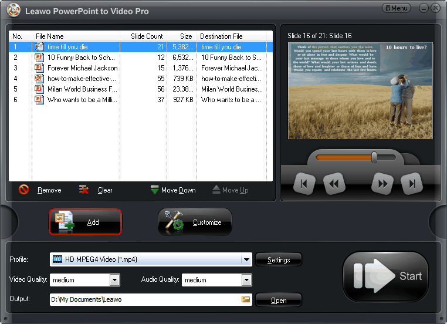Click PowerPoint icon of Forever Michael Jackson
447x324 pixels.
tap(39, 68)
